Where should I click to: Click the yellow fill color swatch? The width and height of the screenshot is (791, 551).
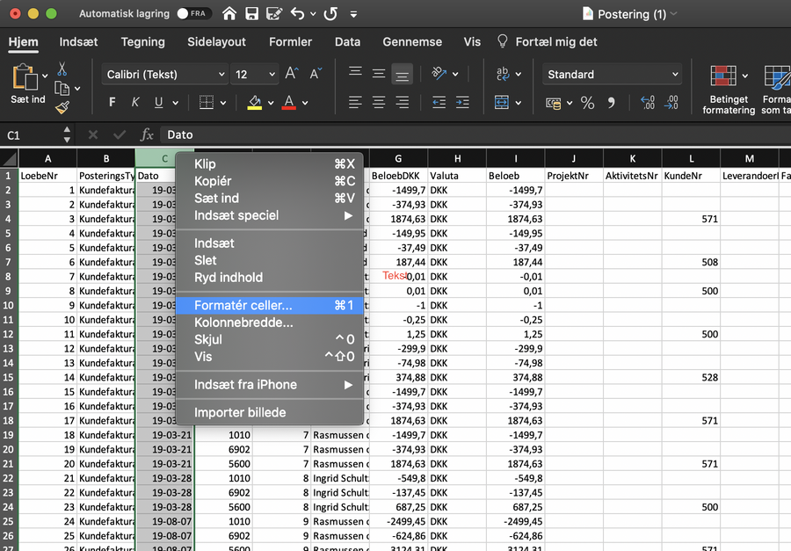[x=255, y=103]
